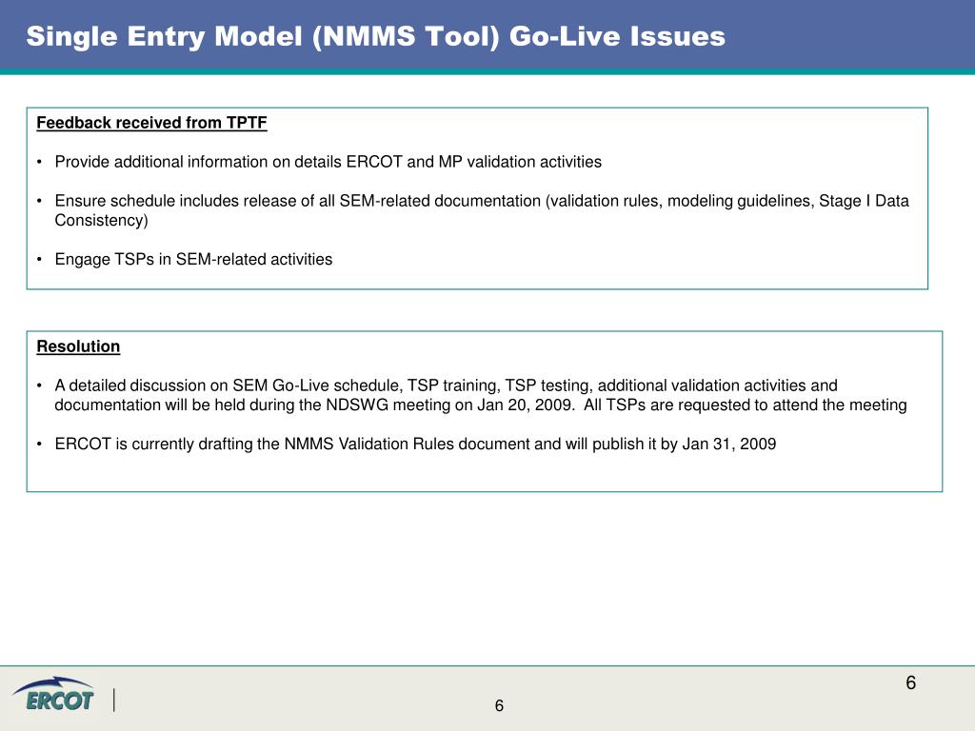Click the bullet starting 'A detailed discussion on SEM Go-Live'
The width and height of the screenshot is (975, 731).
coord(481,395)
